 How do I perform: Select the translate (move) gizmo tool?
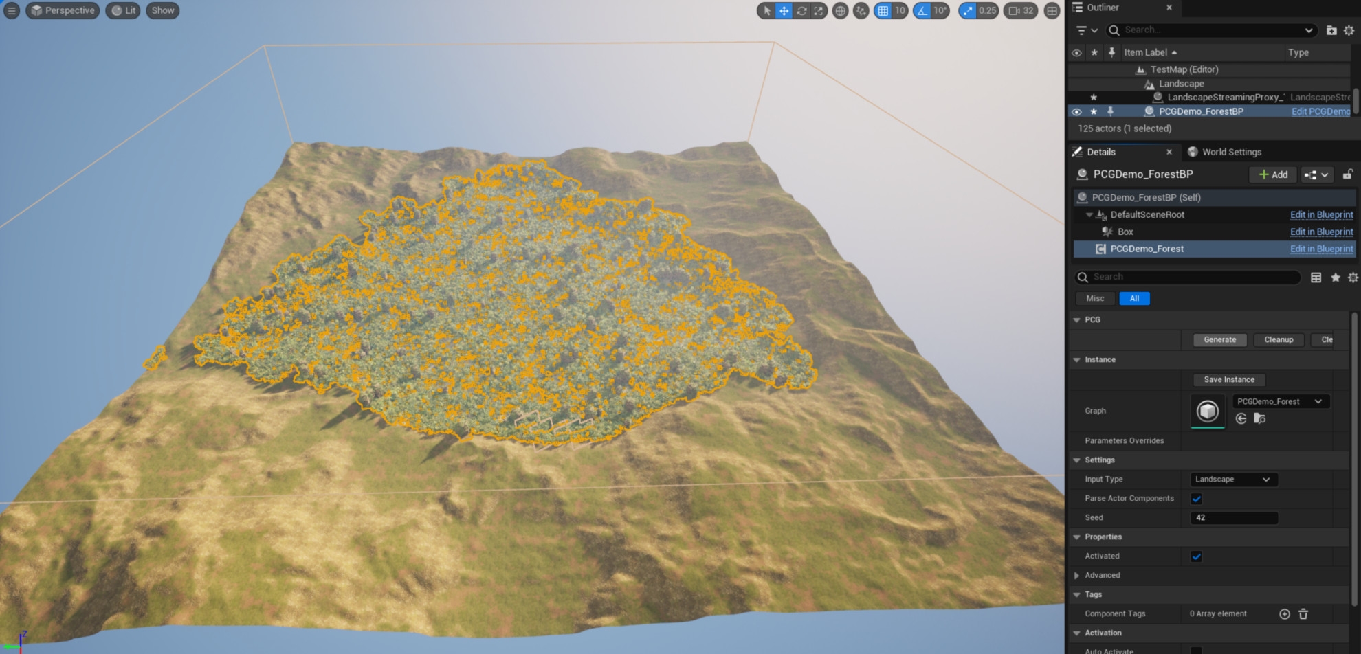coord(784,11)
